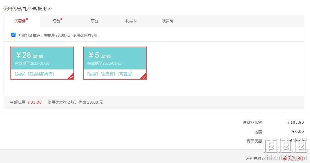Click the [限店铺限商品] label
Image resolution: width=310 pixels, height=163 pixels.
point(41,74)
